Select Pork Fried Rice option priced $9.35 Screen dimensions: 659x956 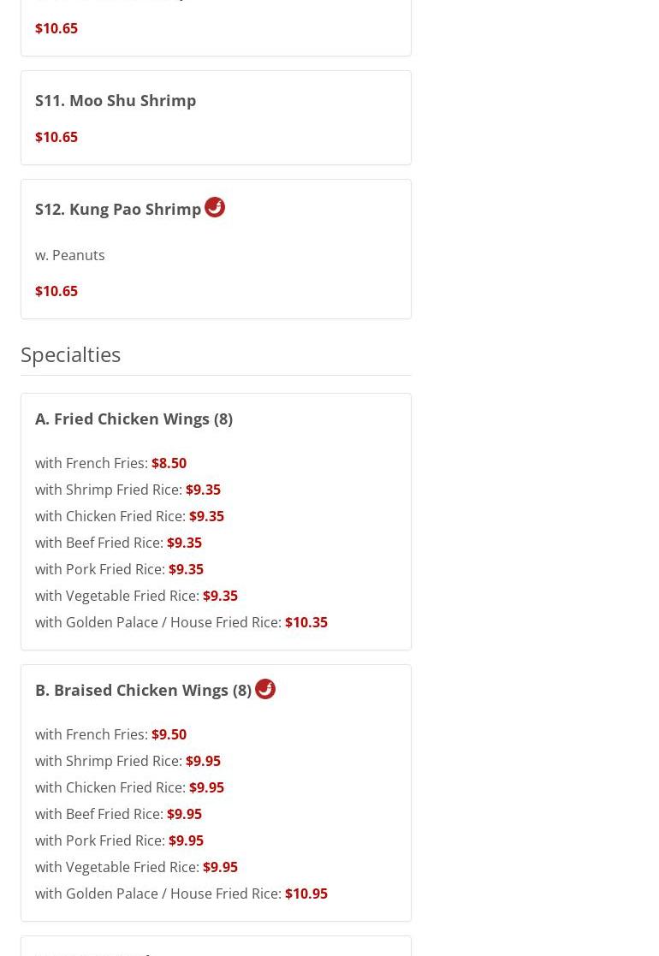119,569
